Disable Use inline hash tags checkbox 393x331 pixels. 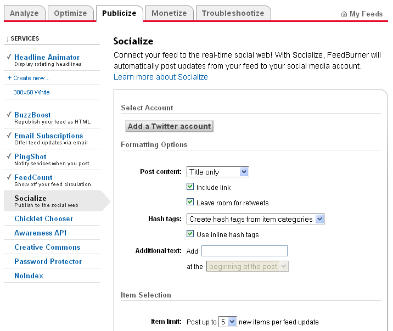[x=190, y=234]
